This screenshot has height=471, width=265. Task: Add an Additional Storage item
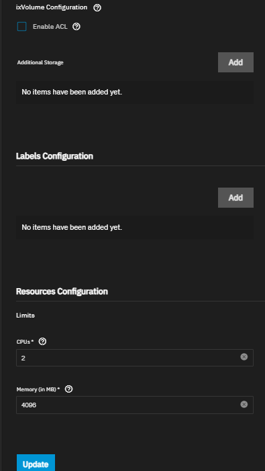point(235,62)
